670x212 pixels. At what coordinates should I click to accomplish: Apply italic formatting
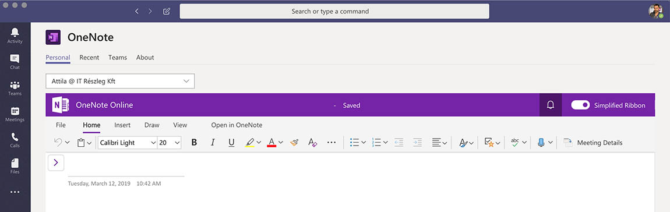coord(213,142)
